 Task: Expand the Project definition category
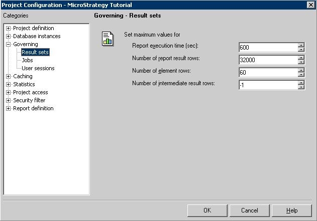(x=8, y=28)
